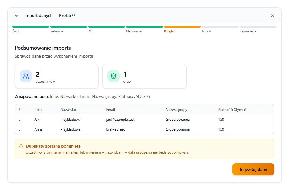The height and width of the screenshot is (190, 289).
Task: Select the jan@example.test email cell
Action: click(120, 120)
